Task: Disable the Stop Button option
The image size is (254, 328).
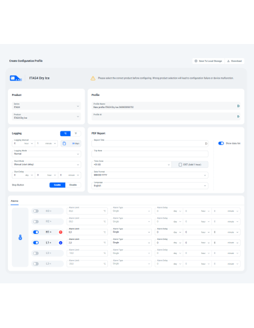Action: (73, 185)
